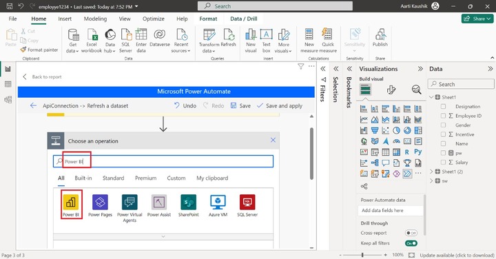The width and height of the screenshot is (496, 259).
Task: Adjust the zoom slider in the status bar
Action: (362, 255)
